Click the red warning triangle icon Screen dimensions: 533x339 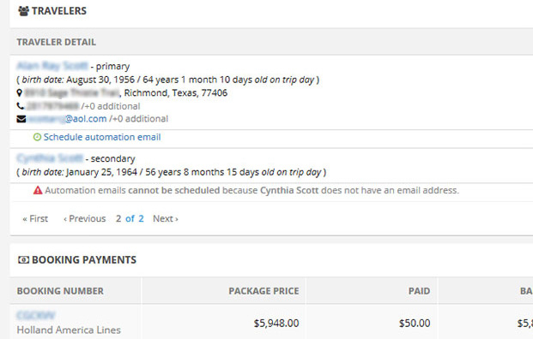38,190
